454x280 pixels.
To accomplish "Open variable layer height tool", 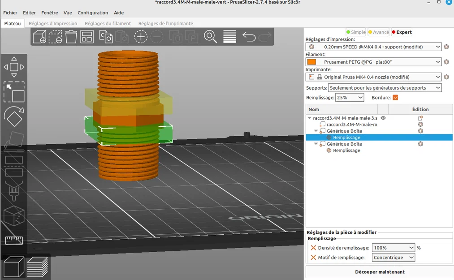I will pyautogui.click(x=229, y=37).
